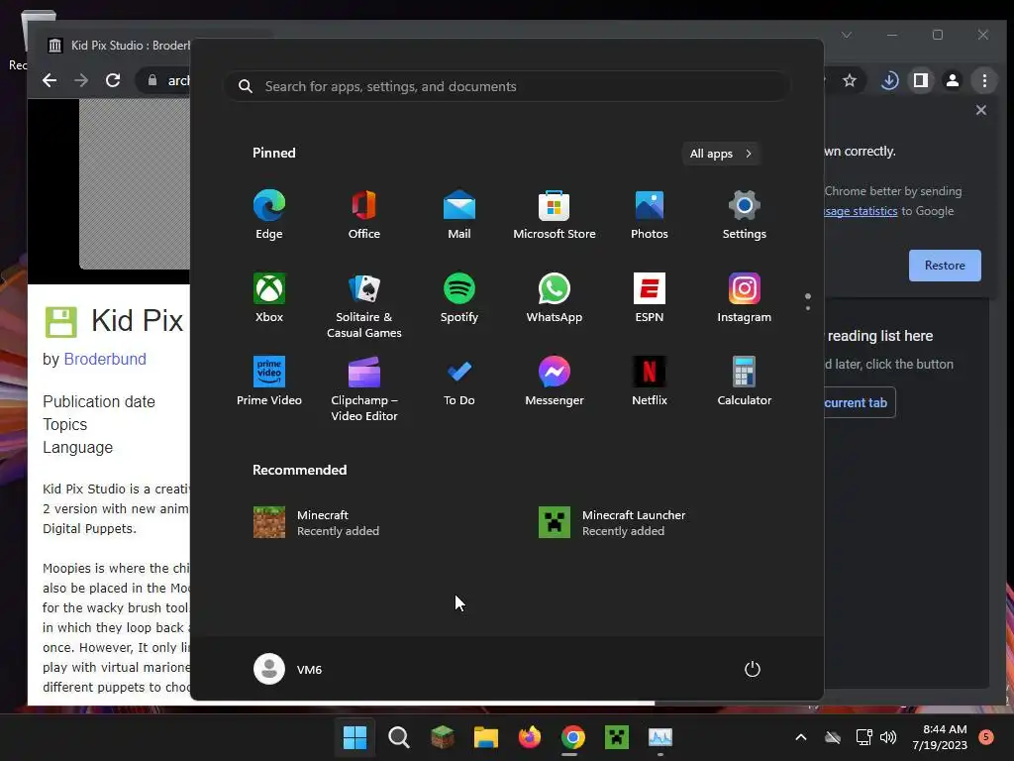Open the volume tray icon
The height and width of the screenshot is (761, 1014).
pos(888,737)
